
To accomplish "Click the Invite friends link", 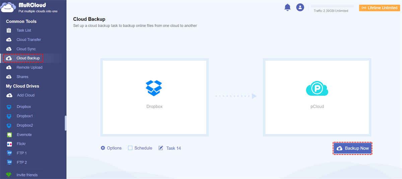I will pos(27,175).
